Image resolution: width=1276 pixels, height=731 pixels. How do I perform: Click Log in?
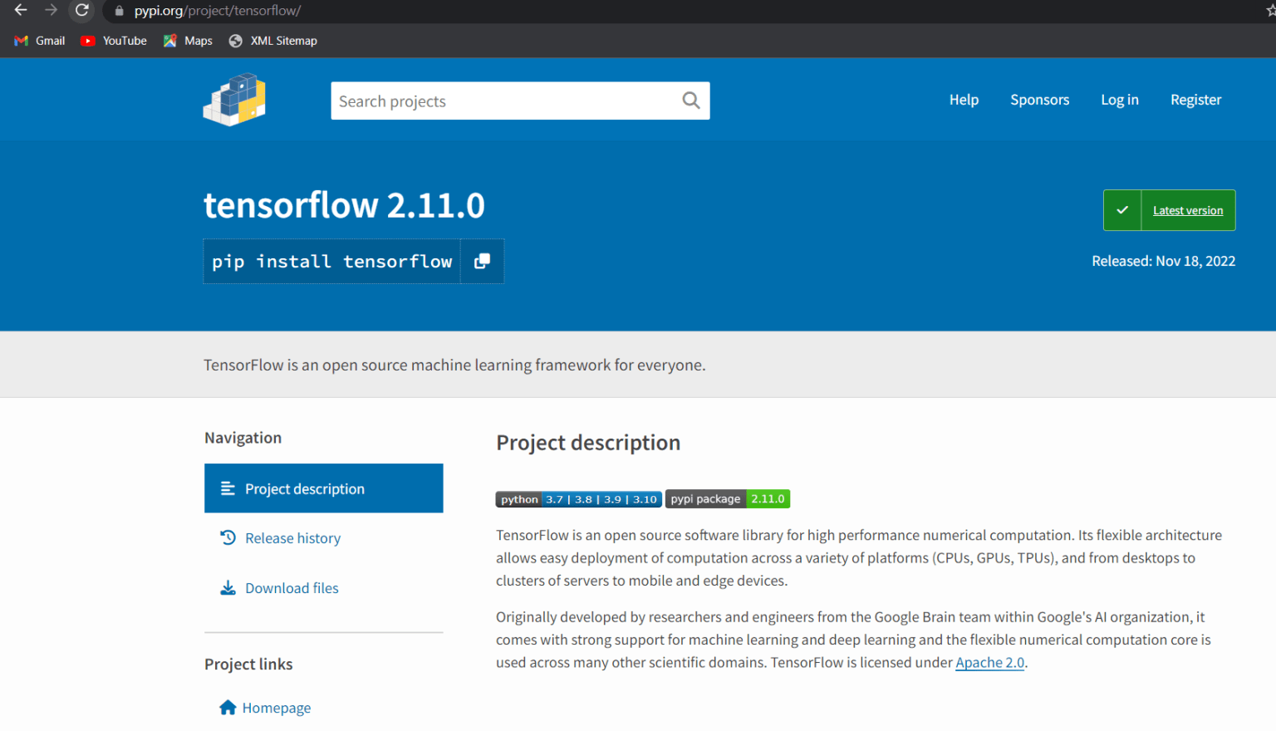pos(1119,99)
